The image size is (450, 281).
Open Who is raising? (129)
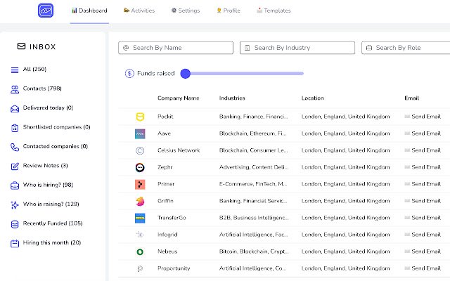pyautogui.click(x=51, y=204)
